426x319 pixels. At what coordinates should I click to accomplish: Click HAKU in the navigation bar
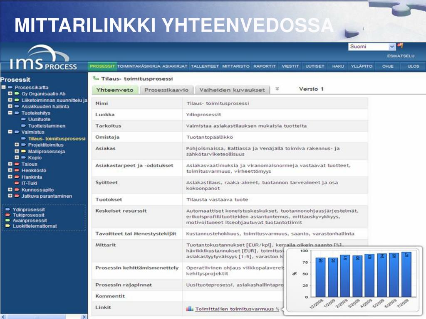pyautogui.click(x=338, y=66)
